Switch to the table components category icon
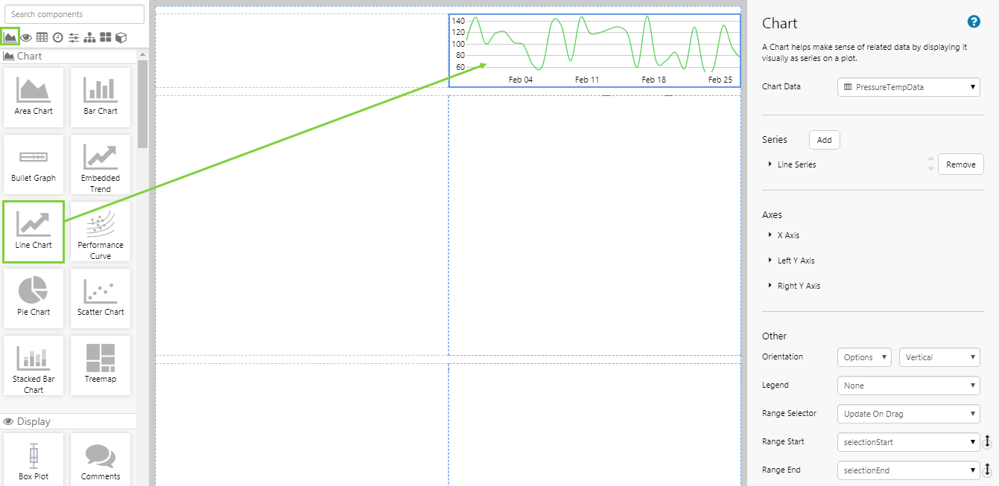The image size is (999, 486). 42,37
